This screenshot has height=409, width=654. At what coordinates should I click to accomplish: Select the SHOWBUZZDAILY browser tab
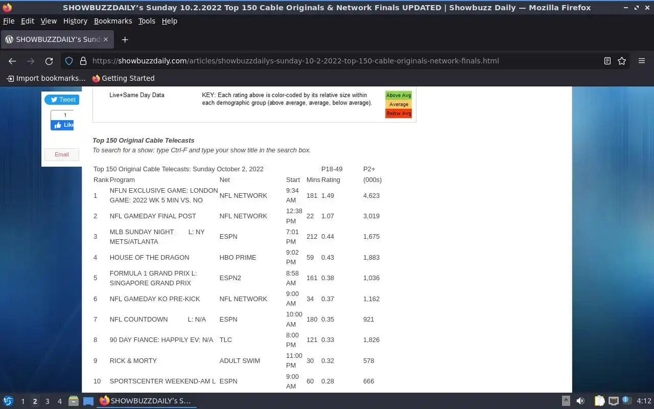click(57, 39)
